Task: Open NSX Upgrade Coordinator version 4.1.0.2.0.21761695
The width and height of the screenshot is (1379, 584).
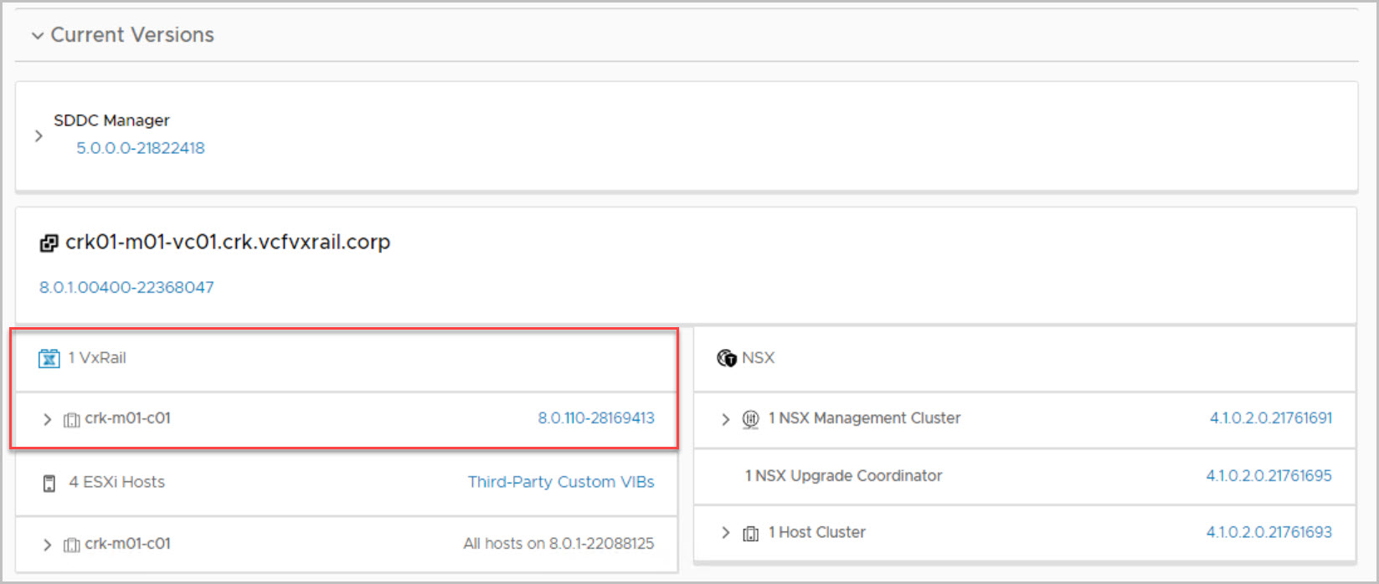Action: [1268, 475]
